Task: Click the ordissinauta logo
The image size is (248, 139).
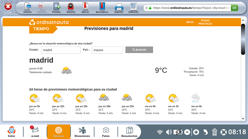Action: (49, 22)
